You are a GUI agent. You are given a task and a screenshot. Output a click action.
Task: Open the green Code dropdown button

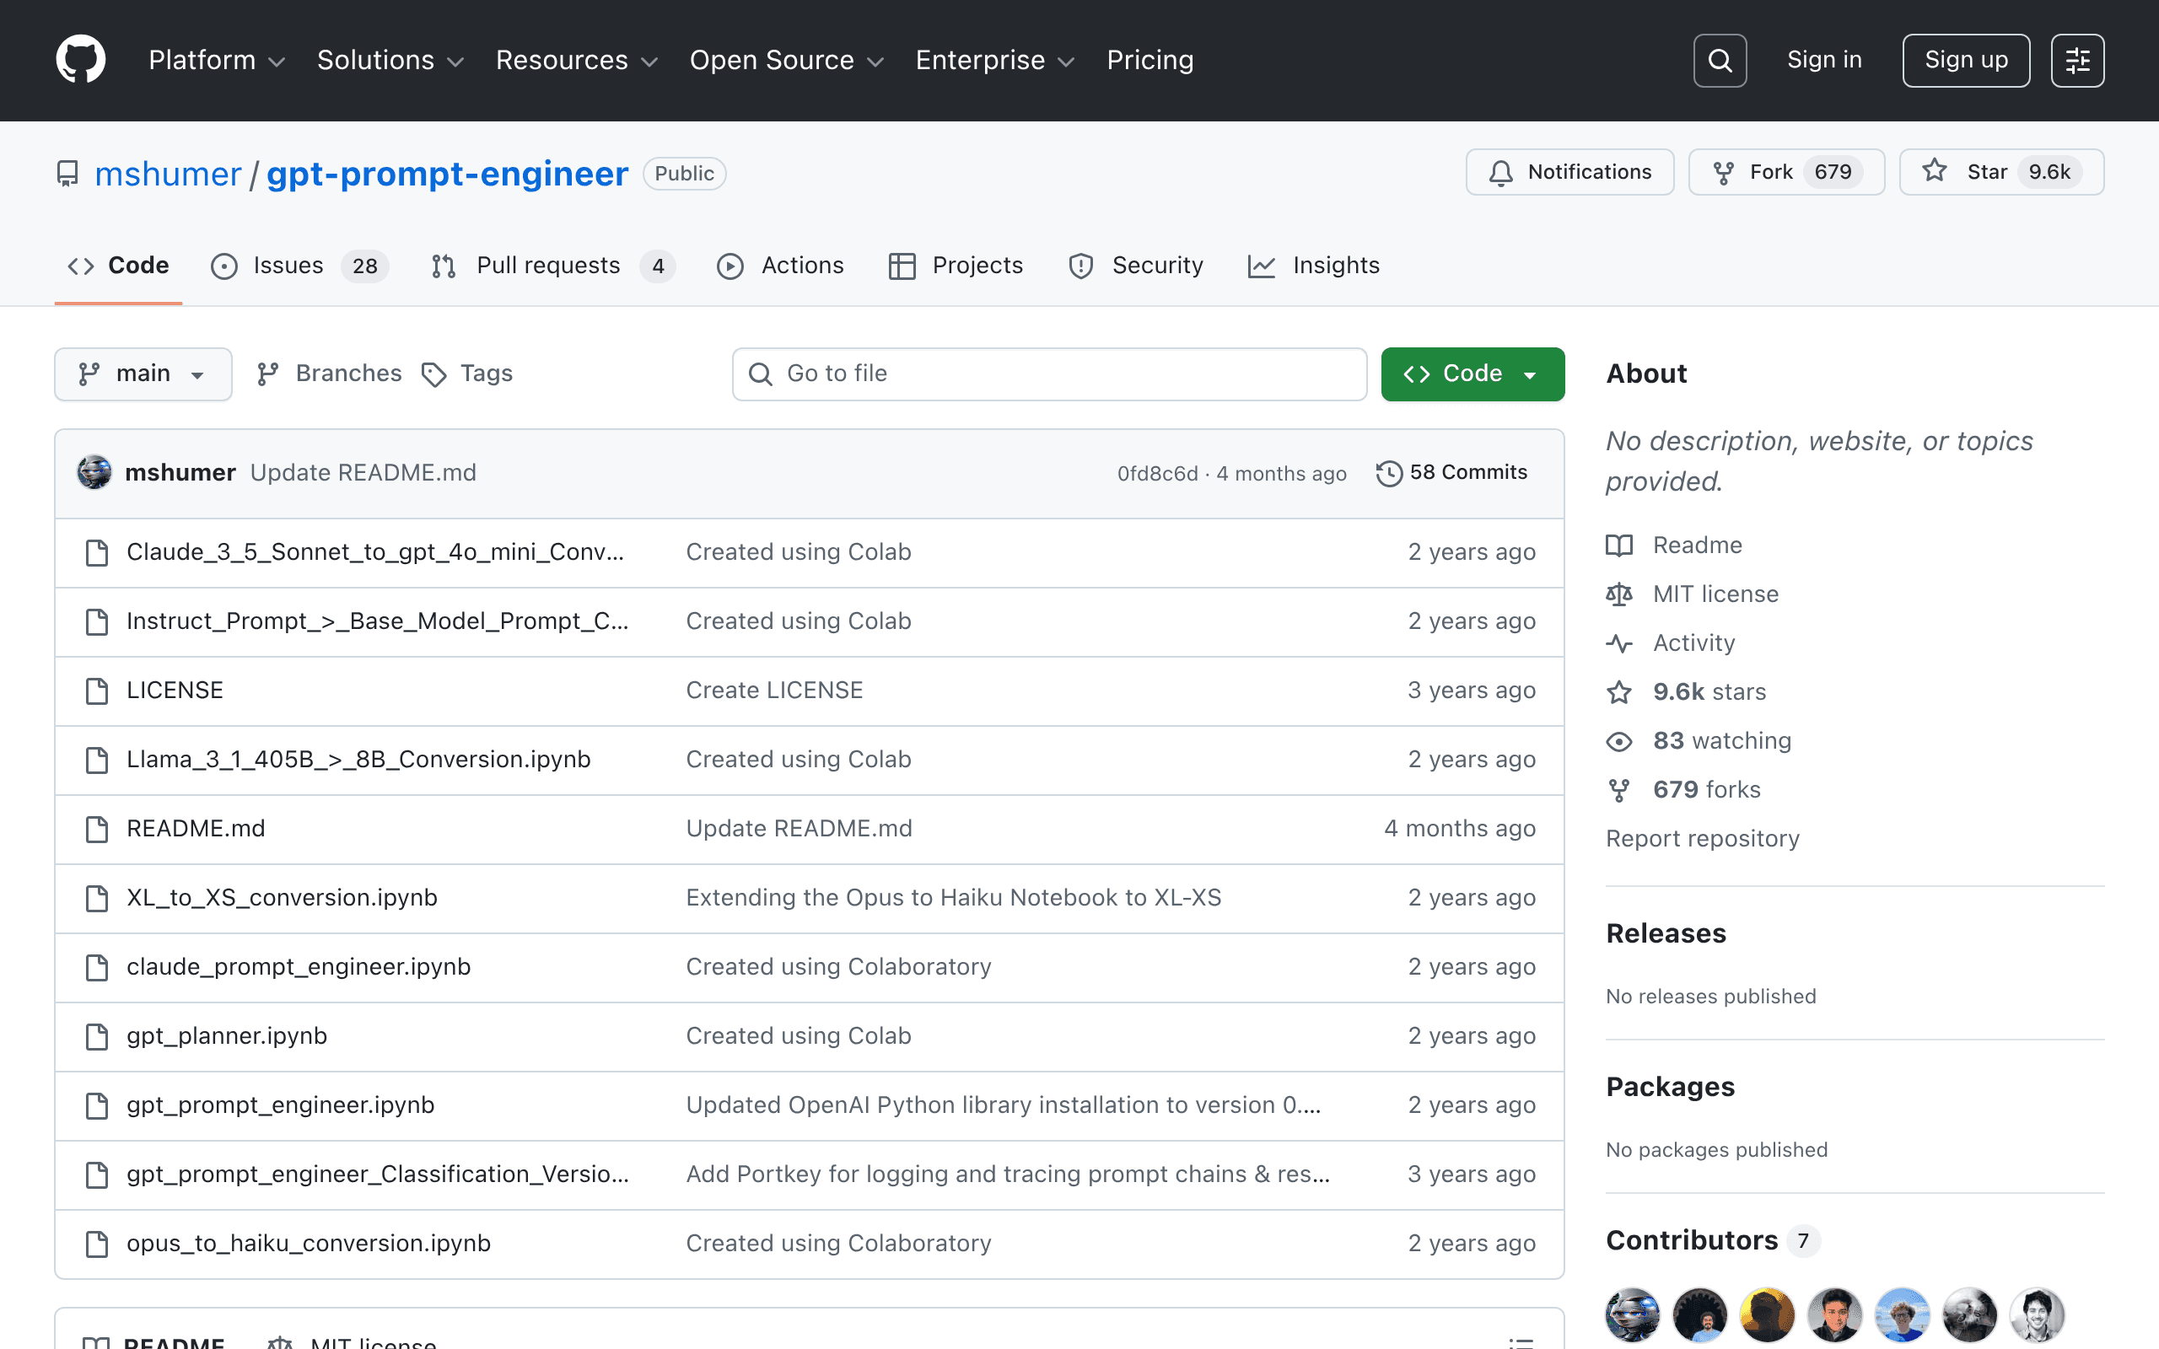click(x=1472, y=374)
